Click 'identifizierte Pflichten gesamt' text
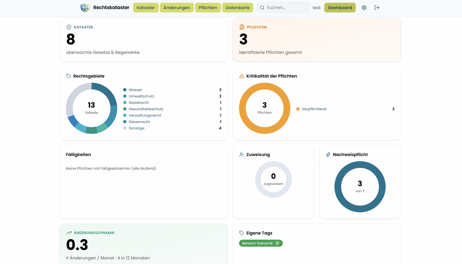The image size is (462, 264). pos(270,52)
